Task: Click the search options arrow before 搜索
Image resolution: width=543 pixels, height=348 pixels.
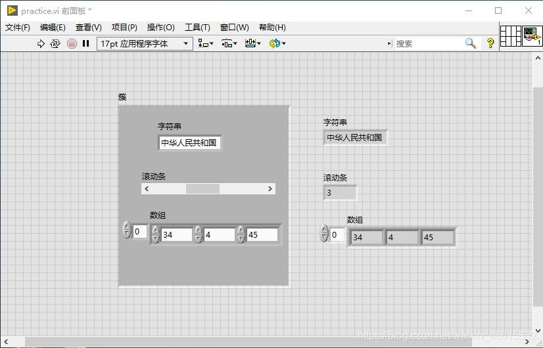Action: click(x=390, y=43)
